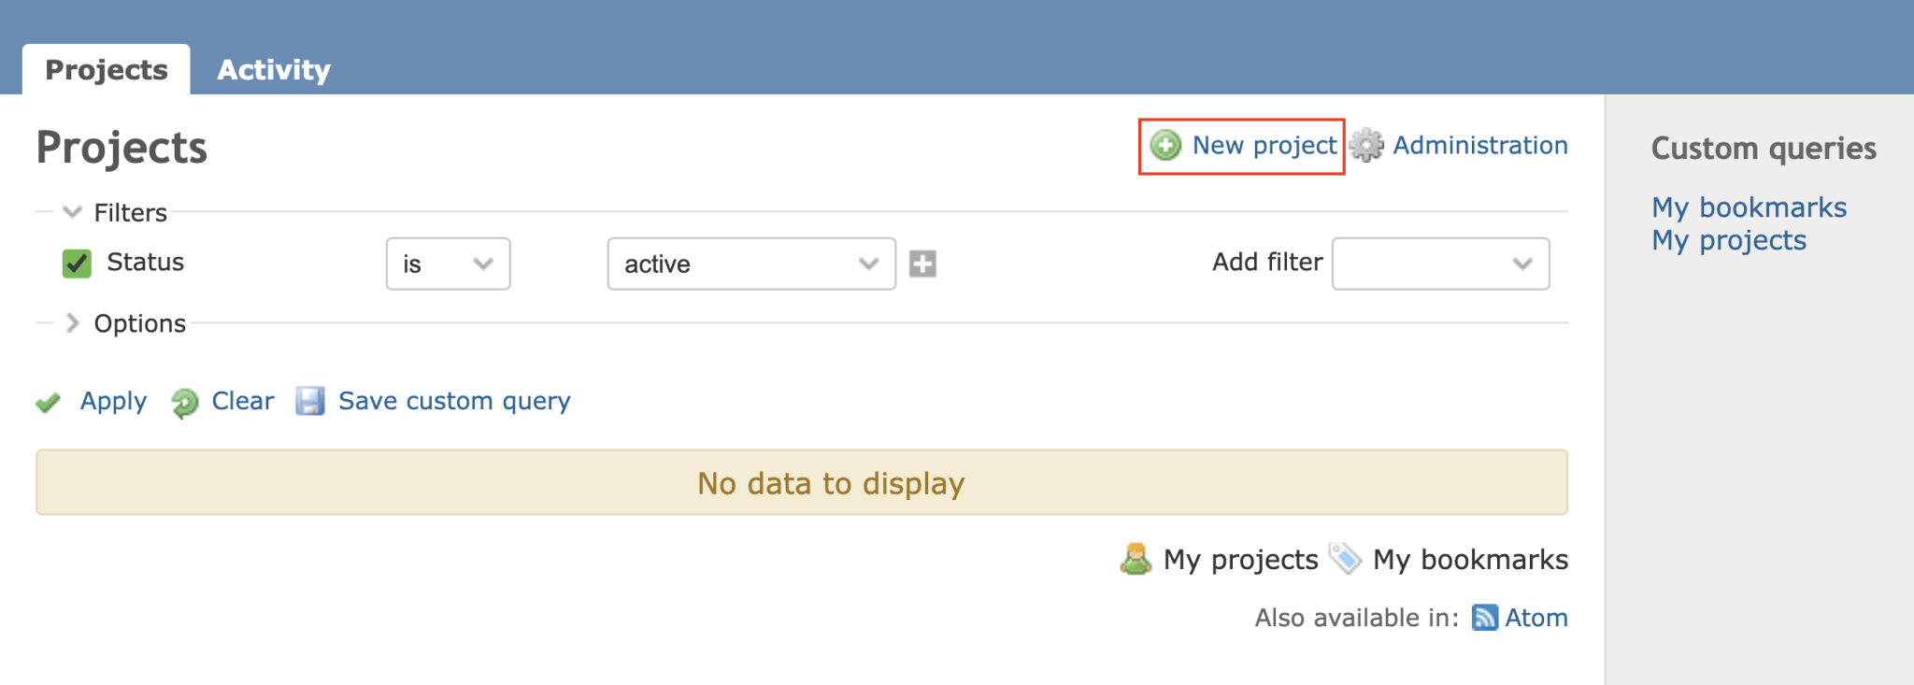Screen dimensions: 1914x685
Task: Click the green checkmark Apply icon
Action: click(x=48, y=402)
